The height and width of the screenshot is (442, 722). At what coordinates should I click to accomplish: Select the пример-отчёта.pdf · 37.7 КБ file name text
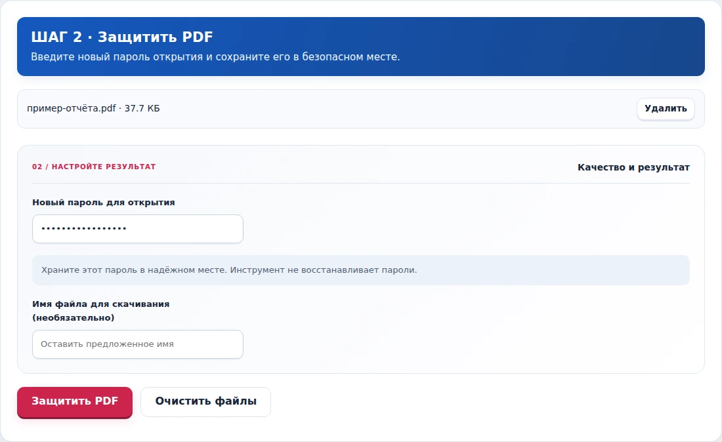(93, 109)
